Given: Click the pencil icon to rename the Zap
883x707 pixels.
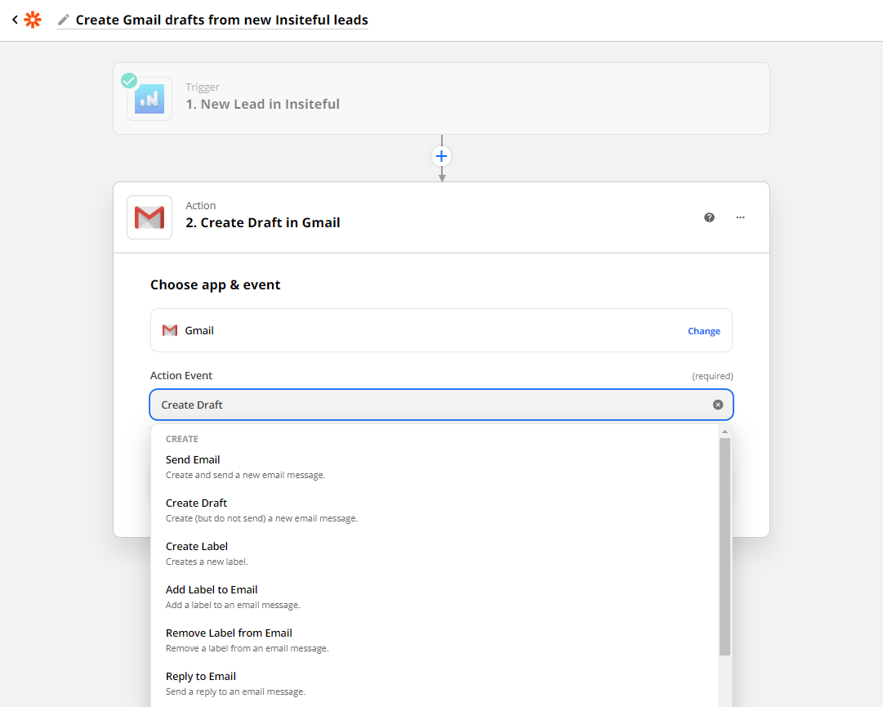Looking at the screenshot, I should point(63,20).
